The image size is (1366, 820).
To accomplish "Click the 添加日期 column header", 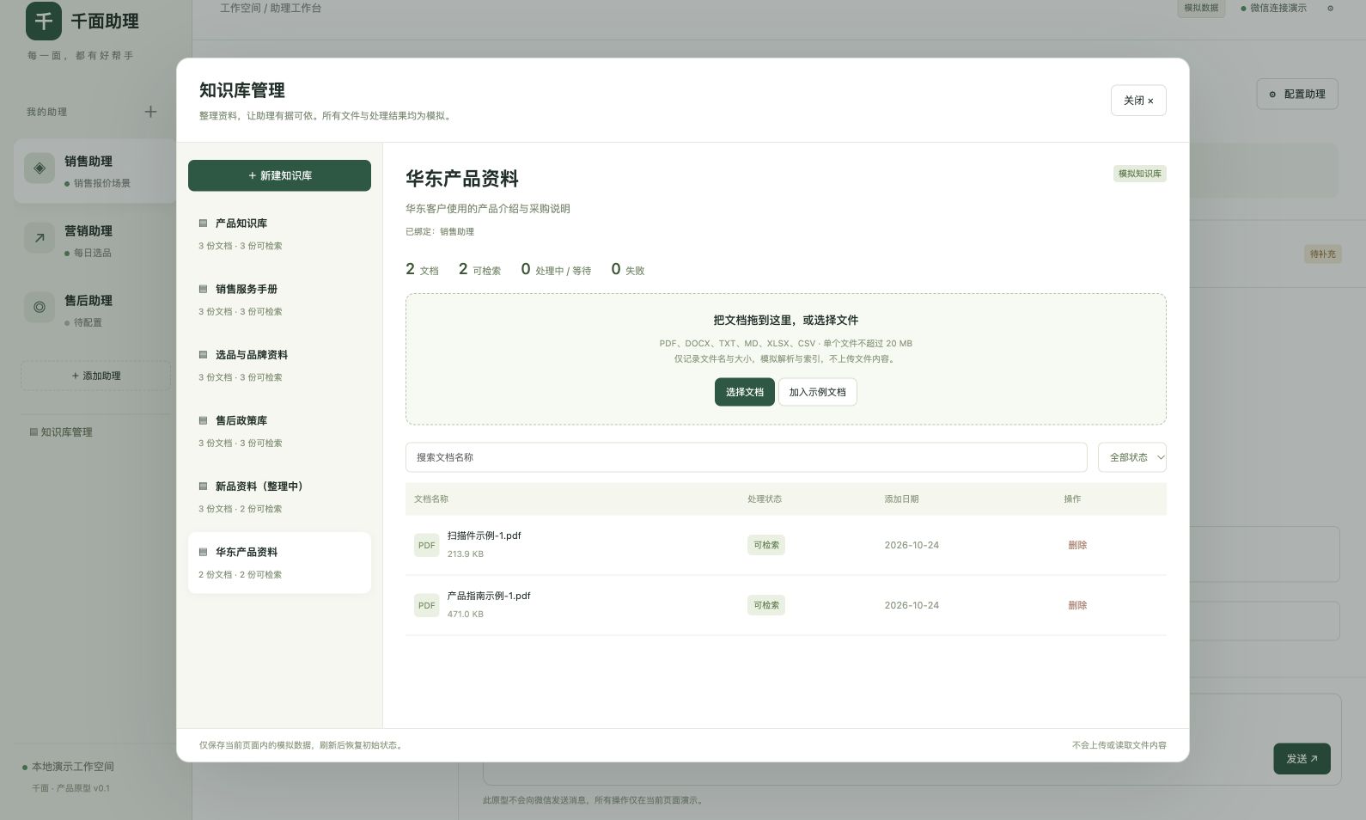I will point(901,499).
